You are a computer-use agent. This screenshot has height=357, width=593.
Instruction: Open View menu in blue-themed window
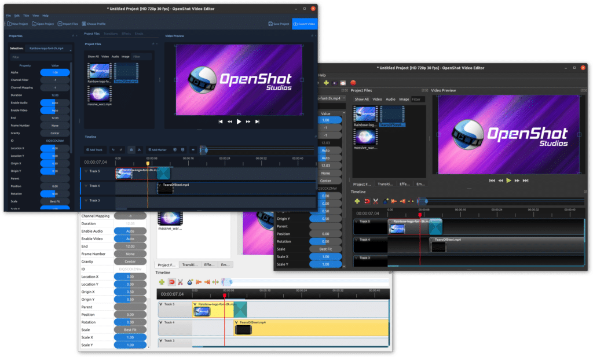tap(35, 16)
